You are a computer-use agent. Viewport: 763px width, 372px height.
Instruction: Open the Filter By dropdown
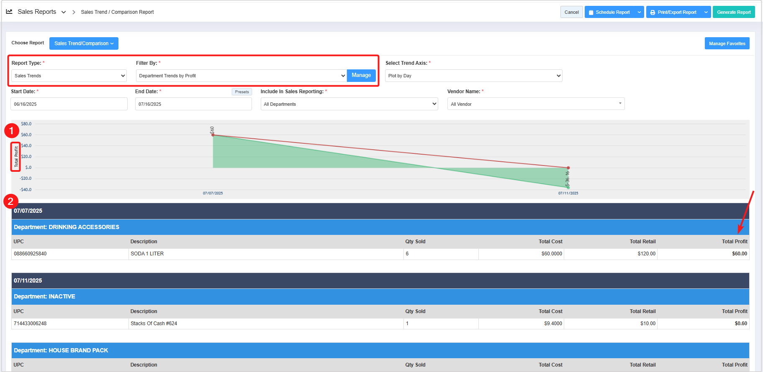pos(241,76)
